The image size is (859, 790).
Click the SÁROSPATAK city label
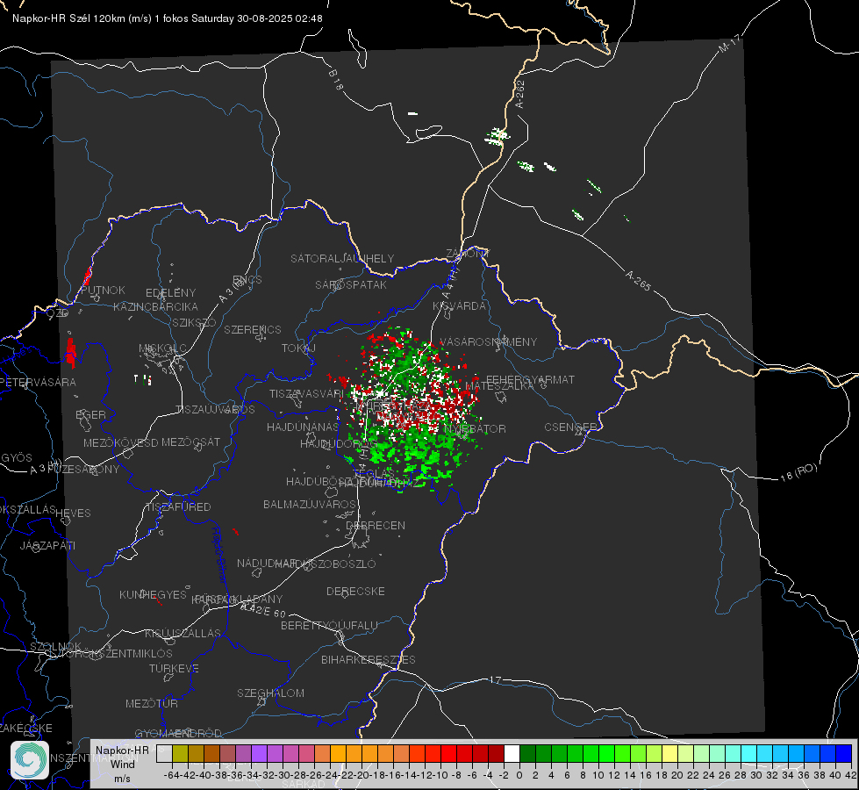(x=351, y=284)
